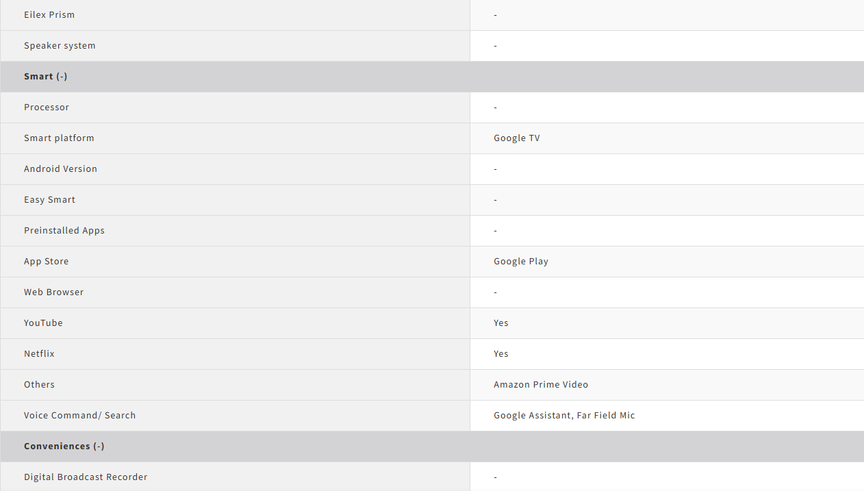Viewport: 864px width, 491px height.
Task: Click the YouTube row label
Action: (43, 323)
